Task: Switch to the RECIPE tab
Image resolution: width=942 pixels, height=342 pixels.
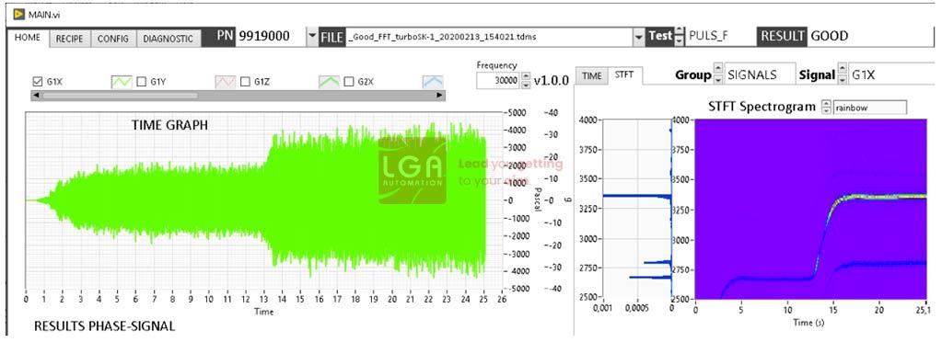Action: [69, 39]
